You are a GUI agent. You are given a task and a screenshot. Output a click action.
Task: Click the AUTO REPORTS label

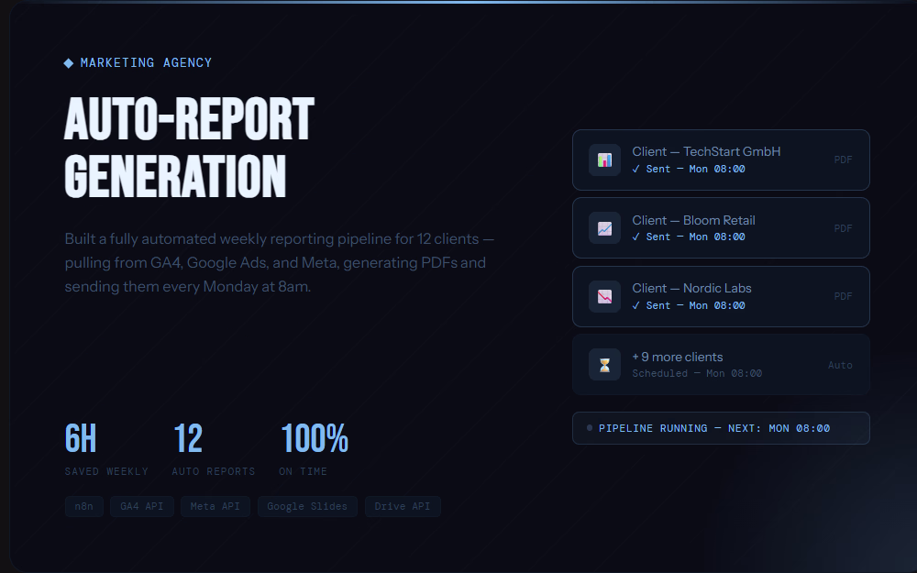click(x=214, y=471)
